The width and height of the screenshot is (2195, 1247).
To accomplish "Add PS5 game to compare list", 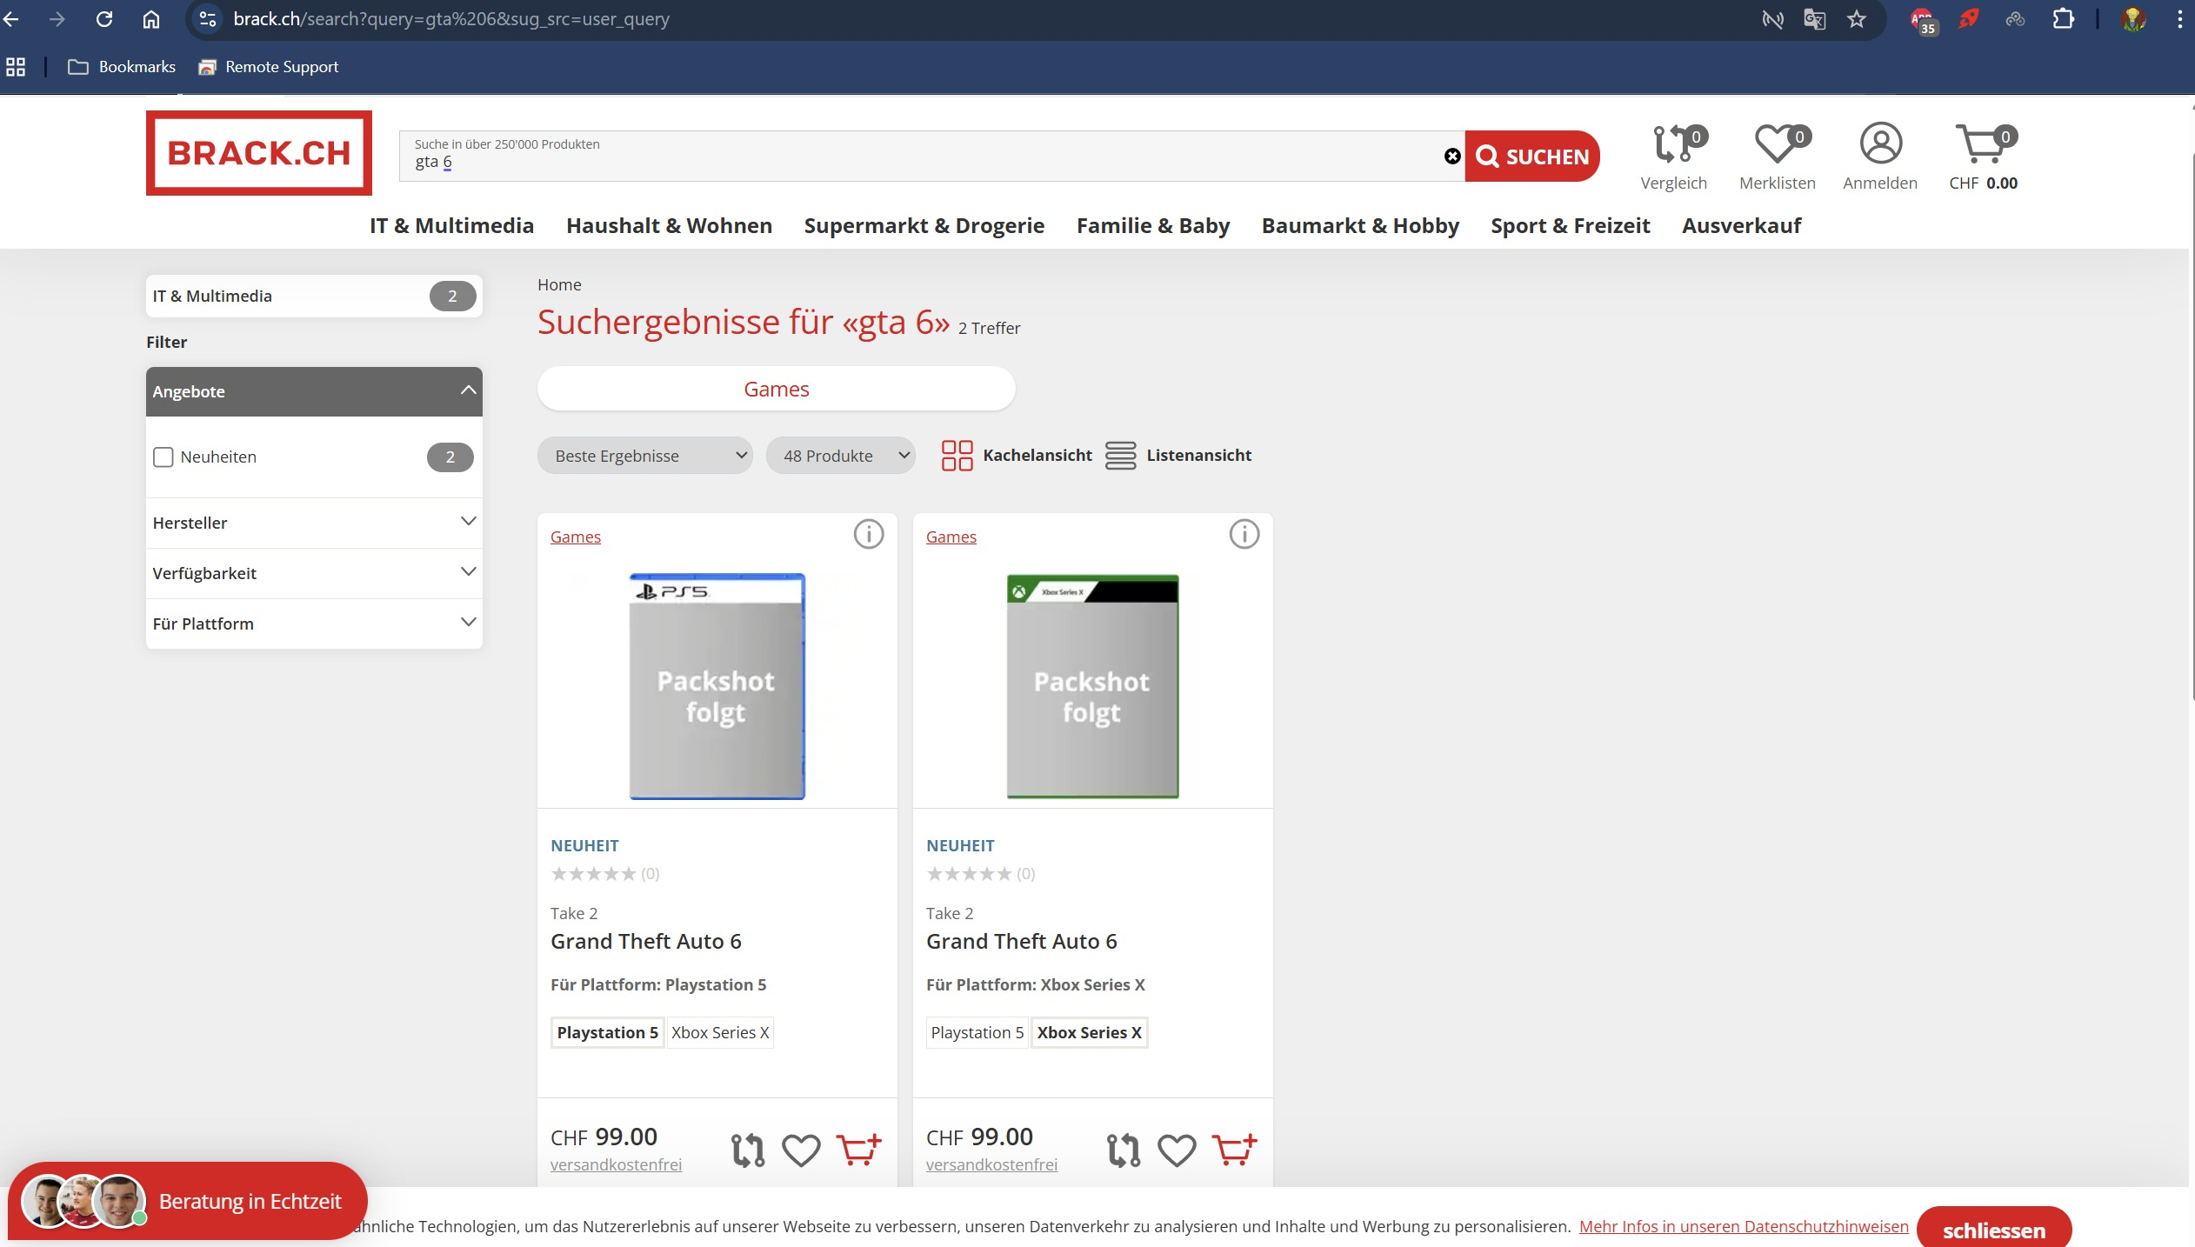I will click(748, 1150).
